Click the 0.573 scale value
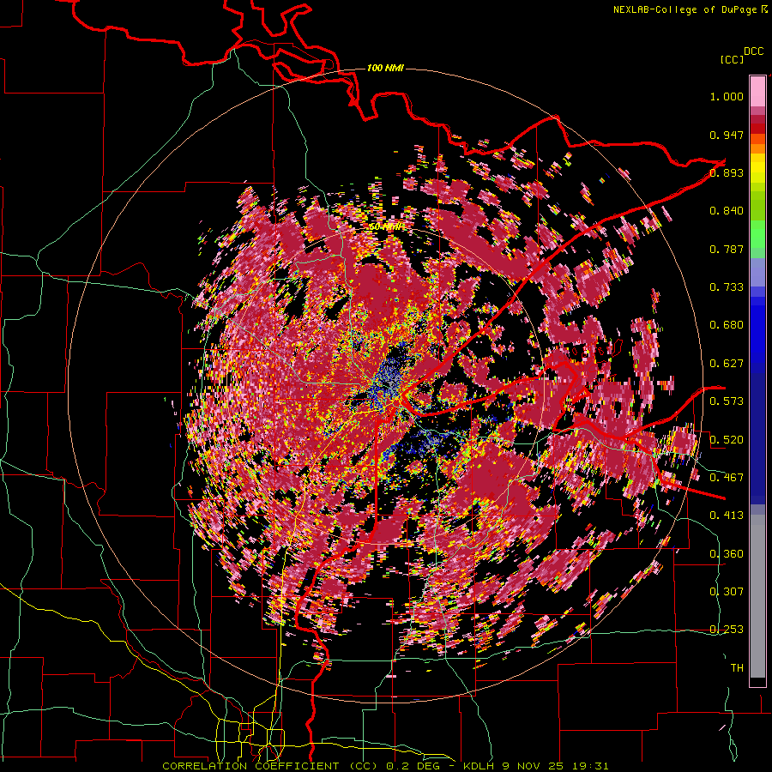Viewport: 772px width, 772px height. pyautogui.click(x=727, y=401)
